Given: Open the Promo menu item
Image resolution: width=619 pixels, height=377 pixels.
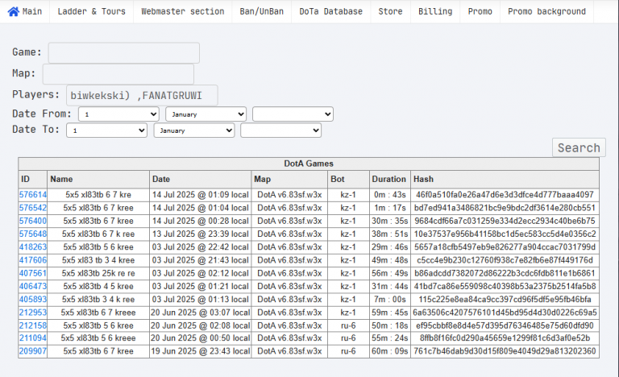Looking at the screenshot, I should [x=480, y=11].
